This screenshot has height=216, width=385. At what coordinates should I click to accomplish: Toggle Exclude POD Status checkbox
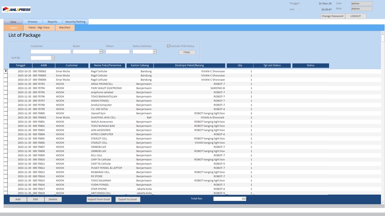[168, 46]
